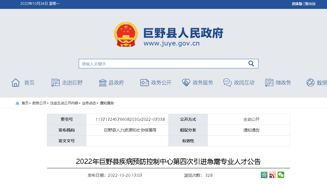
Task: Click the view count 浏览次数 328
Action: click(x=198, y=175)
